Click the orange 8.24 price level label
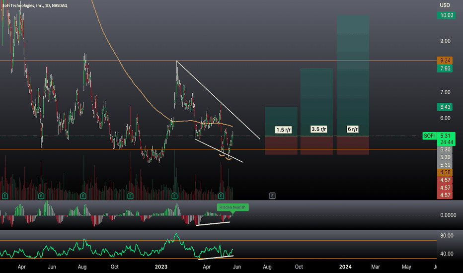Image resolution: width=463 pixels, height=273 pixels. 445,61
